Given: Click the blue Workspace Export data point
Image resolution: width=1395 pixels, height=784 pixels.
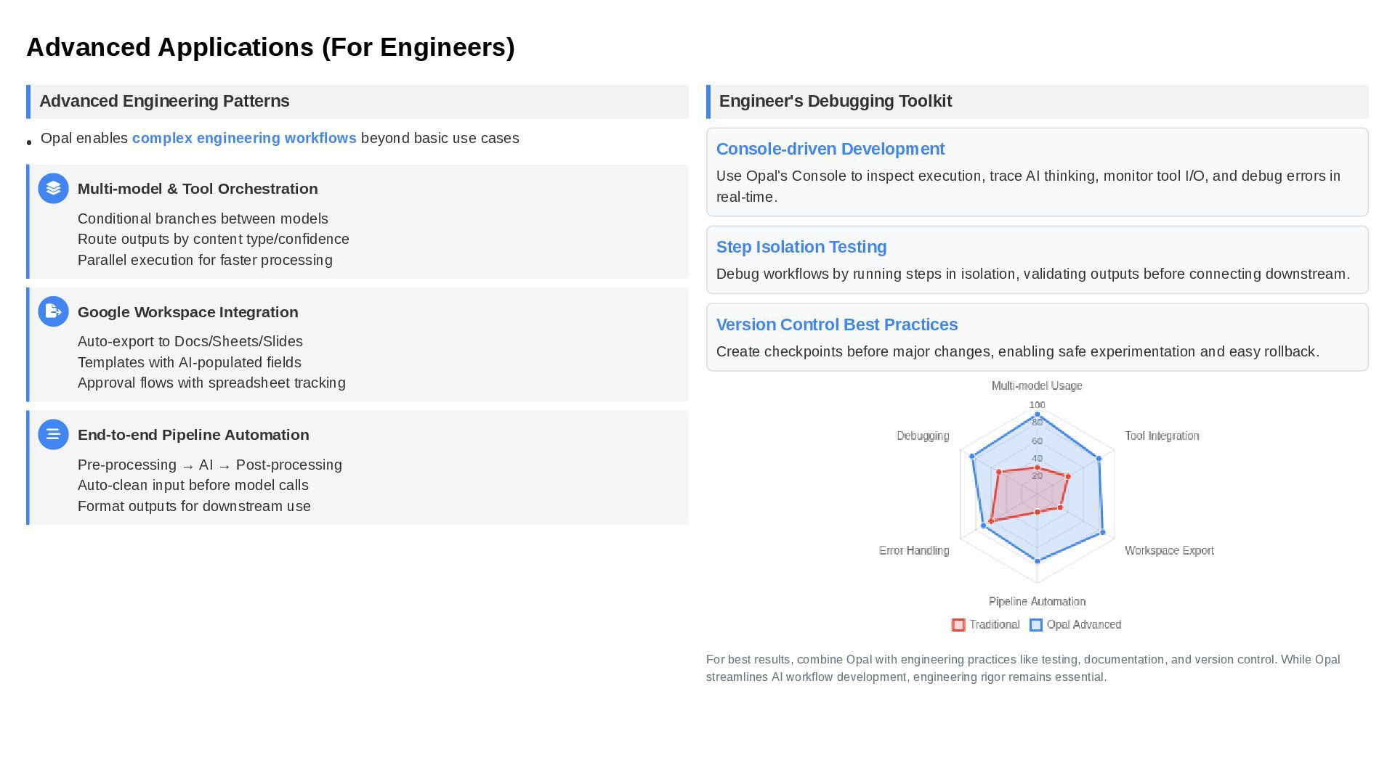Looking at the screenshot, I should 1103,533.
